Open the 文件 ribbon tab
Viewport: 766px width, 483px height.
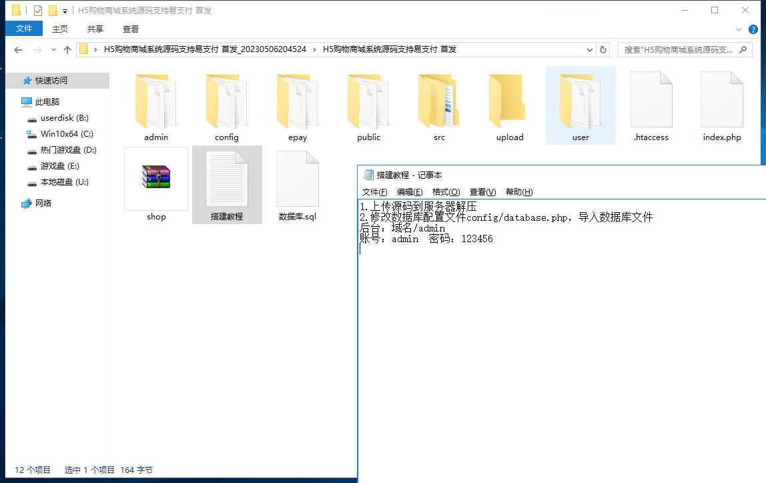click(x=24, y=29)
